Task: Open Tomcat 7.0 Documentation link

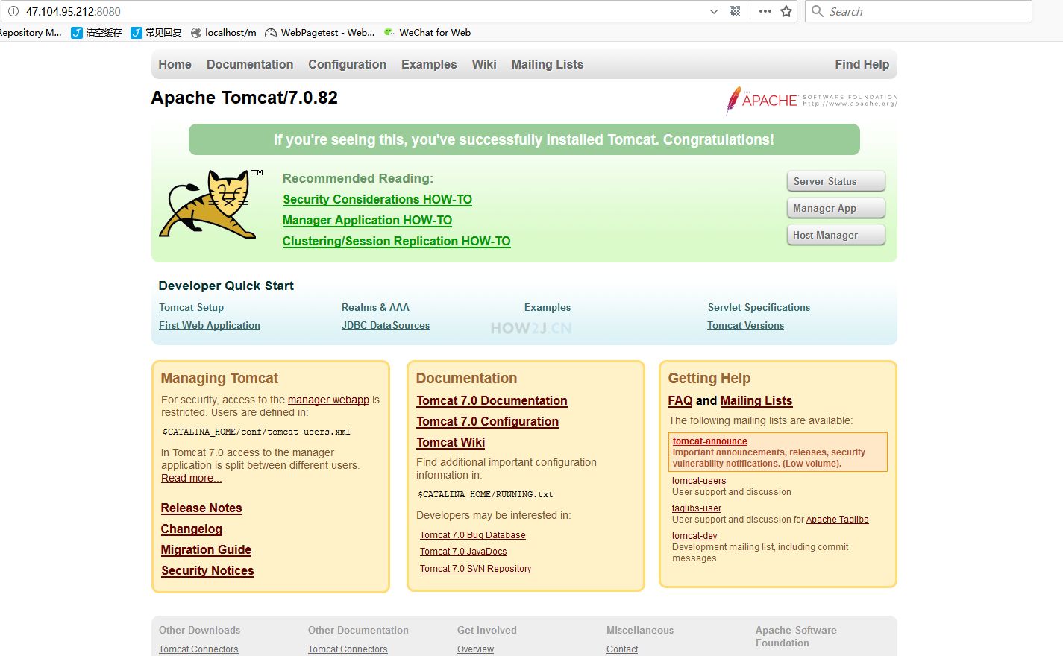Action: (x=492, y=401)
